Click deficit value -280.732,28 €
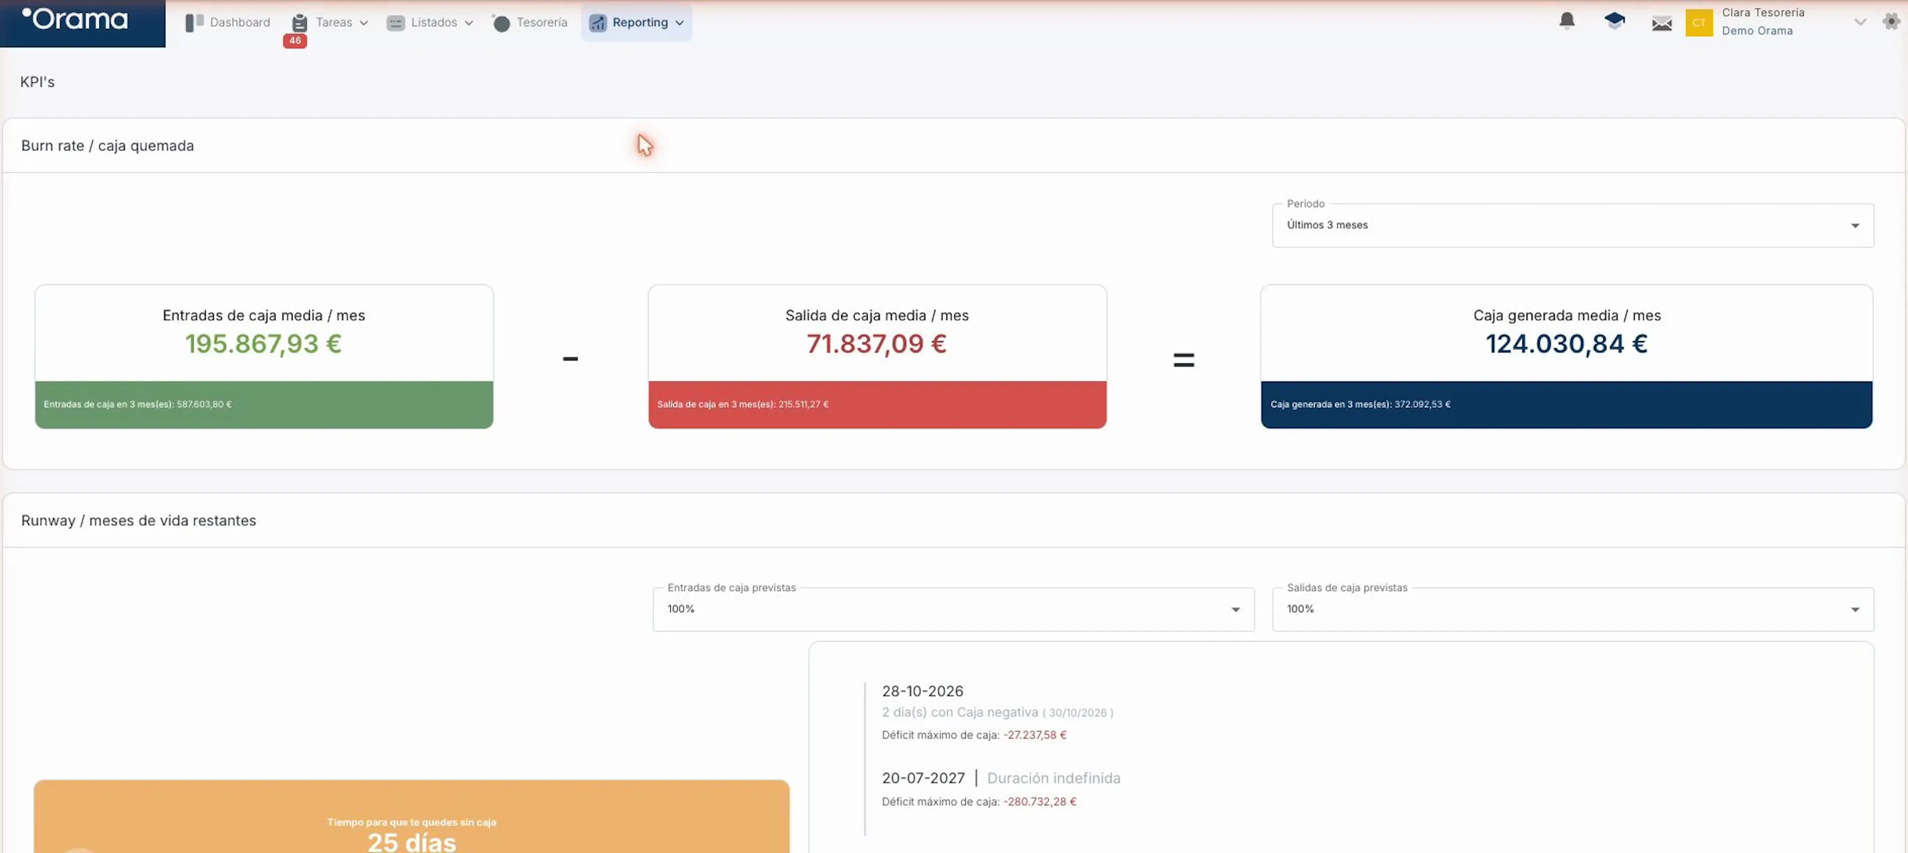Viewport: 1908px width, 853px height. [x=1039, y=802]
